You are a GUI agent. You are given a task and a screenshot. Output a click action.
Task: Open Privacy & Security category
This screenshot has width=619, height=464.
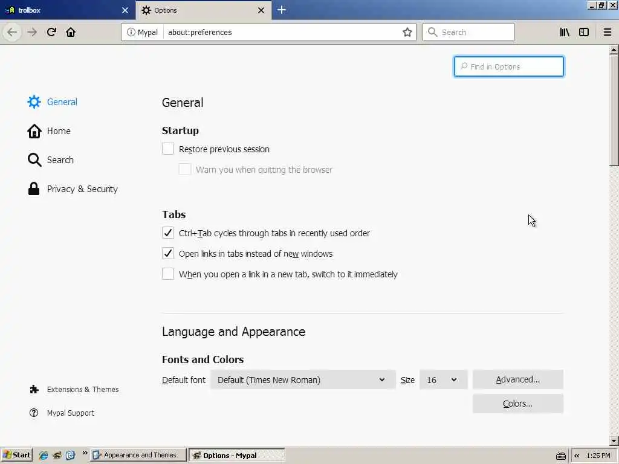[x=73, y=189]
